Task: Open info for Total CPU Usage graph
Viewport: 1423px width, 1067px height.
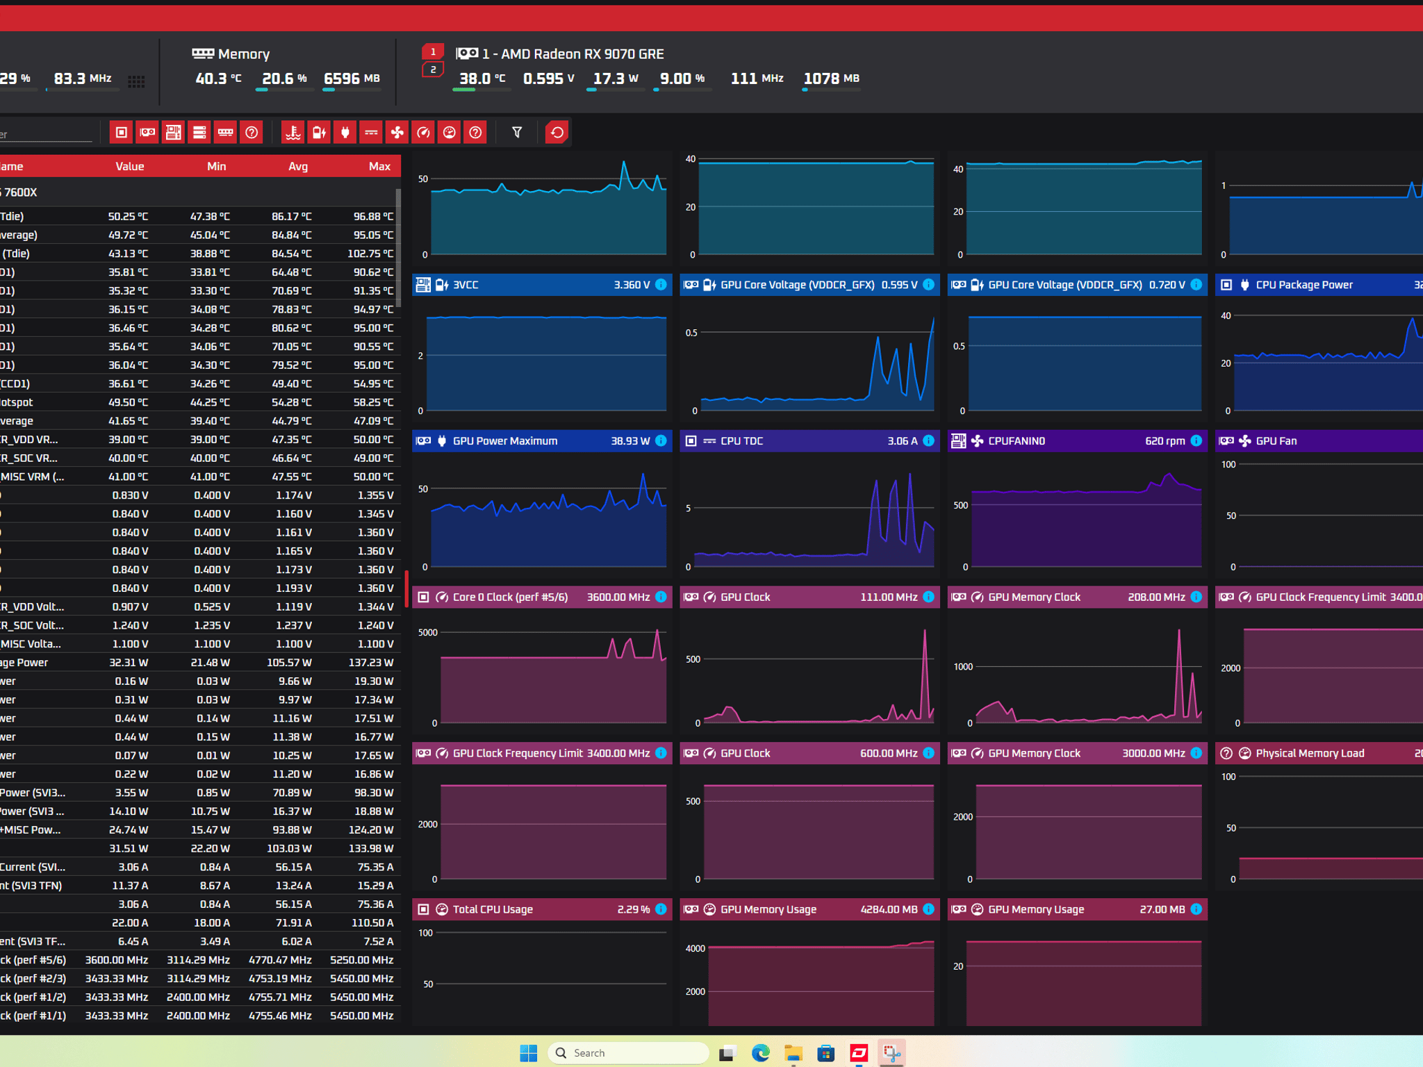Action: (661, 909)
